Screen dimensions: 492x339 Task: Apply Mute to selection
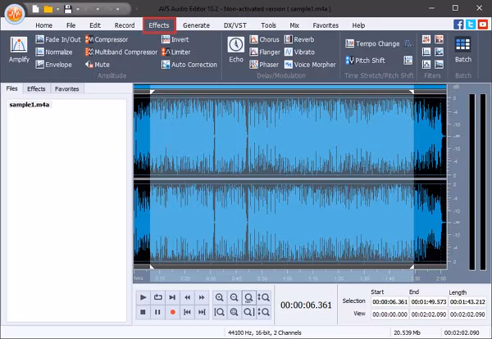pos(98,65)
